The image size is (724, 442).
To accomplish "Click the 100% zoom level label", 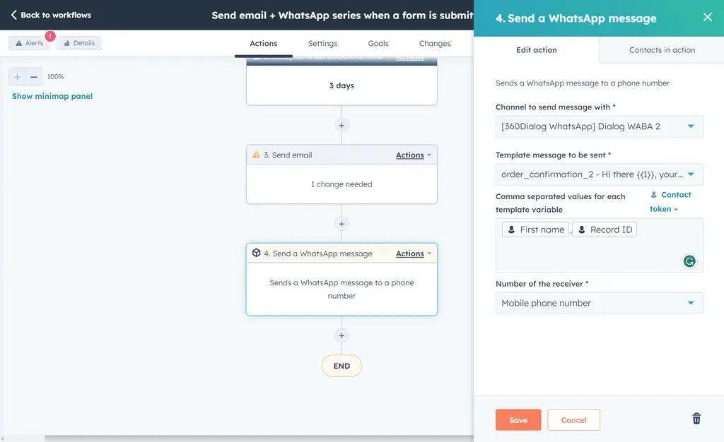I will tap(55, 76).
